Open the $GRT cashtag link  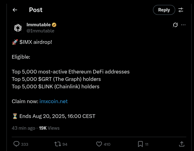click(x=45, y=79)
